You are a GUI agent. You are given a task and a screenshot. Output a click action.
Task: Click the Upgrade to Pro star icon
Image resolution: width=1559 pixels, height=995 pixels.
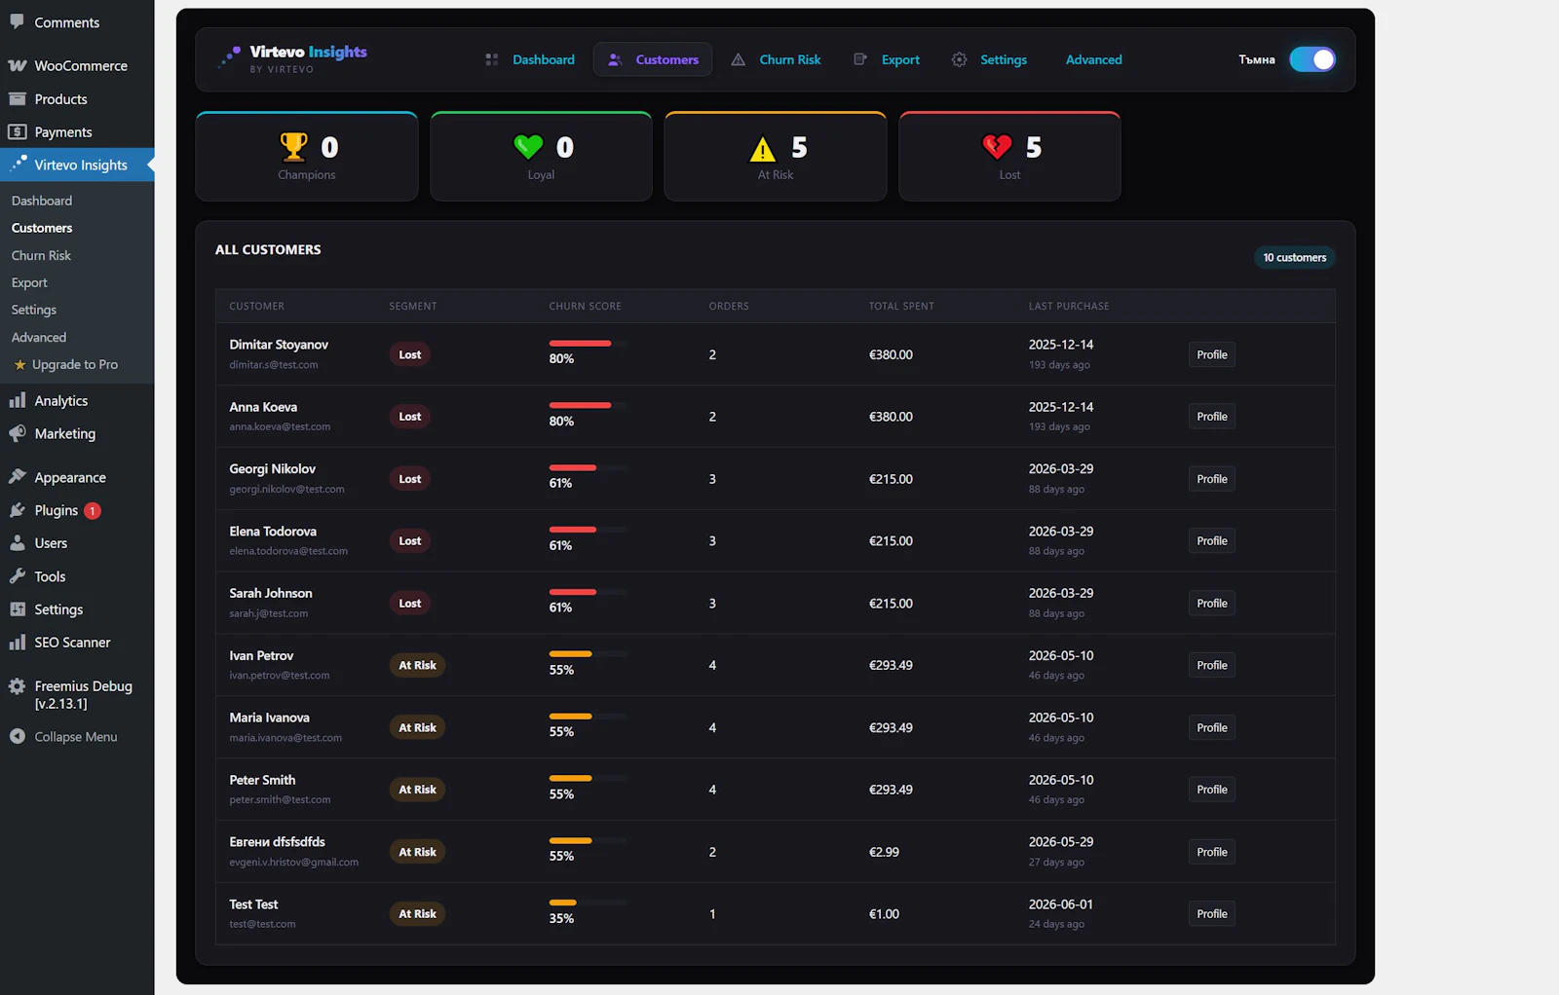(19, 365)
